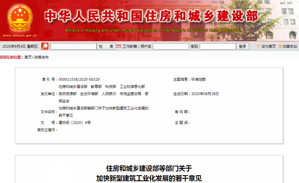299x183 pixels.
Task: Click the www.mohurd.gov.cn site address text
Action: (x=20, y=35)
